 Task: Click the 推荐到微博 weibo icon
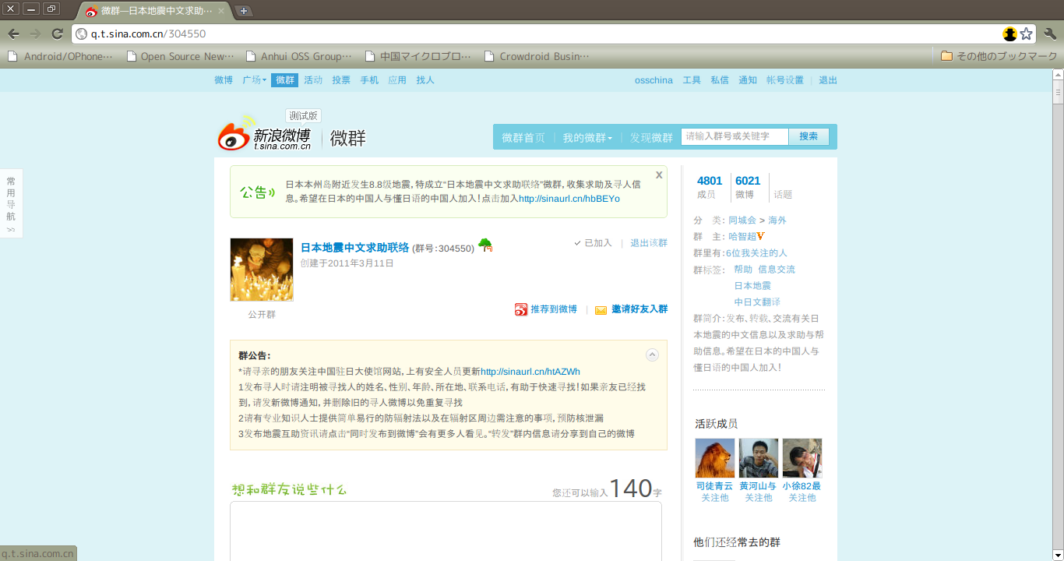[x=521, y=309]
